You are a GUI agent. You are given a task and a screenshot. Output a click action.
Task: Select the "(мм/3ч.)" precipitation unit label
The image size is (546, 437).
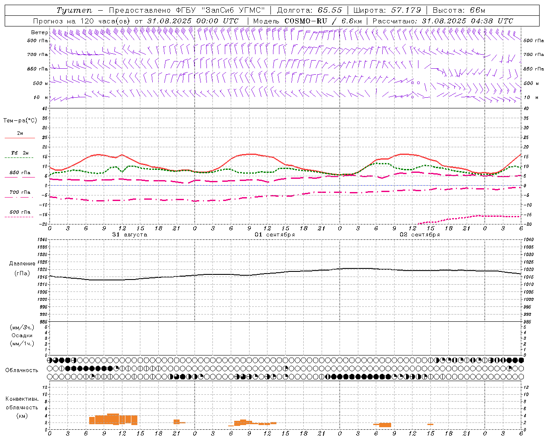click(x=22, y=327)
